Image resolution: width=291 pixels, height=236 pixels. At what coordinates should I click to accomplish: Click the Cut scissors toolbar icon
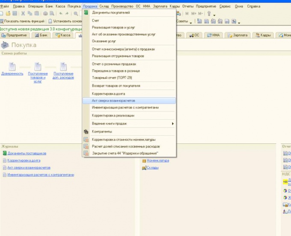(23, 13)
